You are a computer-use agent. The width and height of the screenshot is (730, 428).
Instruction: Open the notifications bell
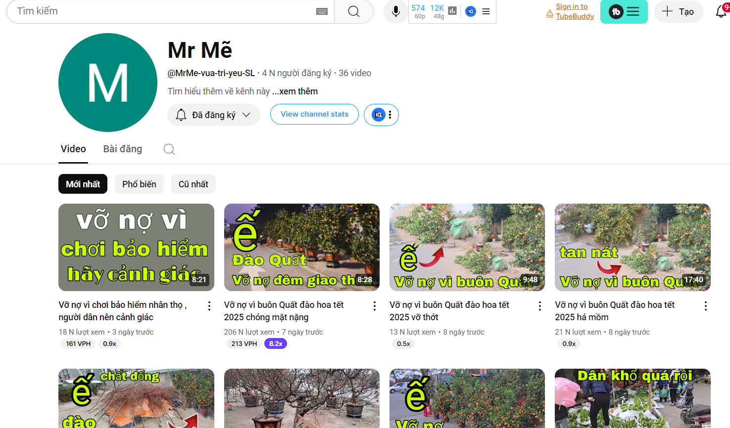[721, 11]
